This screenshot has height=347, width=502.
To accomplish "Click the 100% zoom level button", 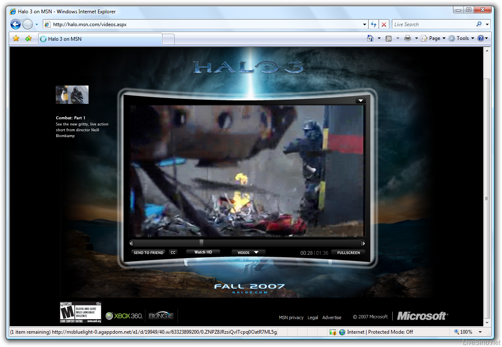I will click(463, 332).
